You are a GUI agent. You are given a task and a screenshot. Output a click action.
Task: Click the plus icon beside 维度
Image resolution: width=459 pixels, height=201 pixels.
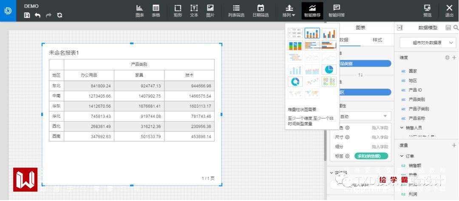point(454,58)
